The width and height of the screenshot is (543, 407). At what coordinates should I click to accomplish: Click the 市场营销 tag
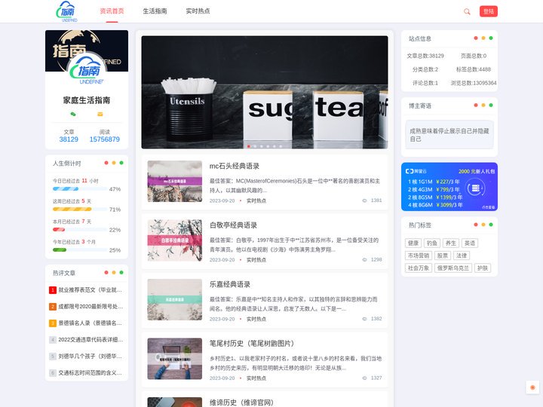419,256
